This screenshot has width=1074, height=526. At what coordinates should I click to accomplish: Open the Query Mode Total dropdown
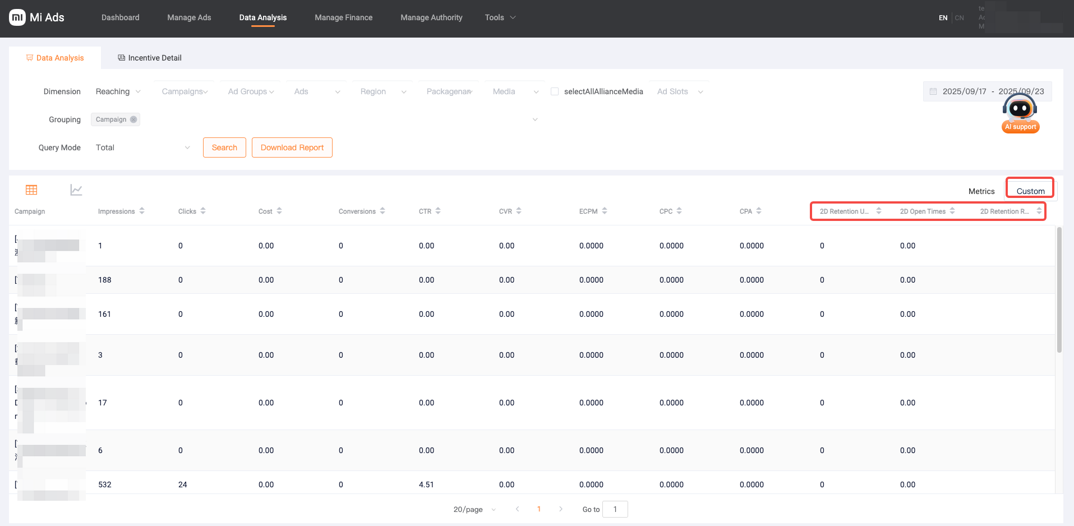[x=142, y=147]
